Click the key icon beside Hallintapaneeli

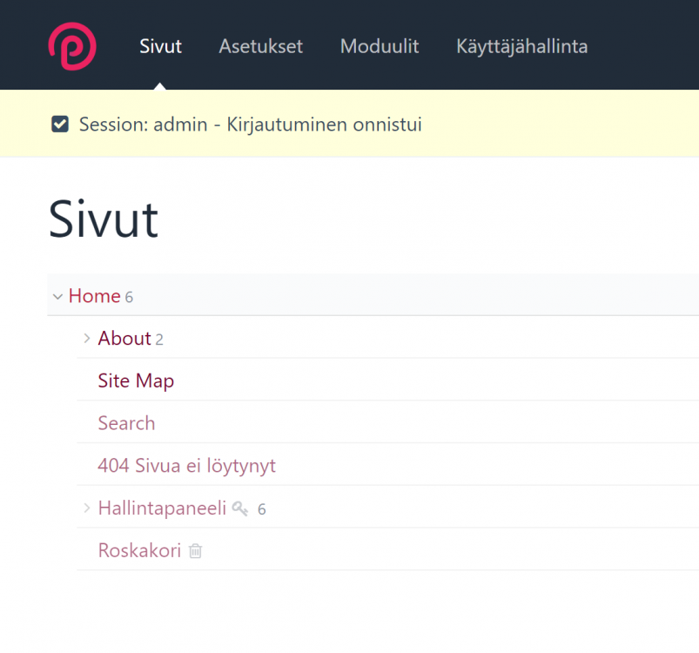click(x=240, y=508)
